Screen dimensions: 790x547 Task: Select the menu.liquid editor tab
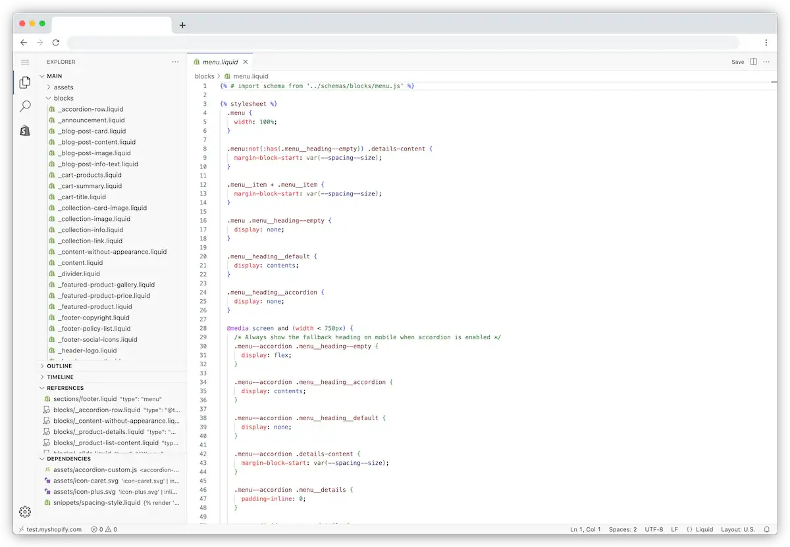pyautogui.click(x=221, y=62)
